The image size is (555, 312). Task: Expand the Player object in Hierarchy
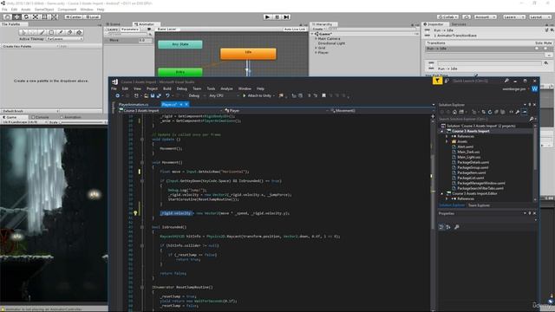pos(316,52)
